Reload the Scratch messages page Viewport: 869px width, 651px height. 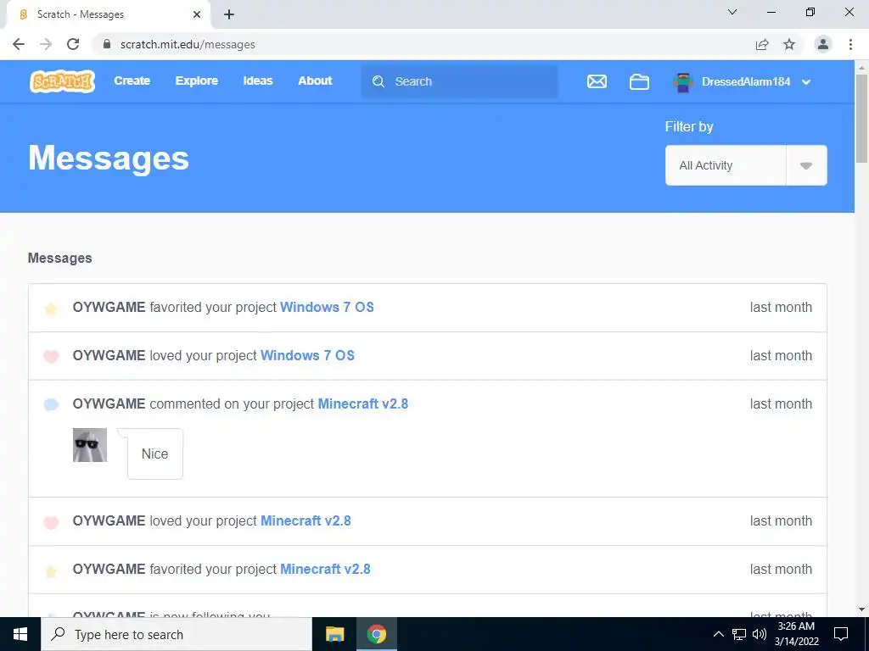(x=73, y=44)
